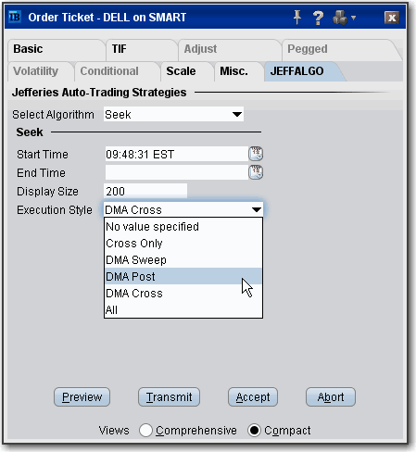
Task: Switch to the TIF tab
Action: 142,49
